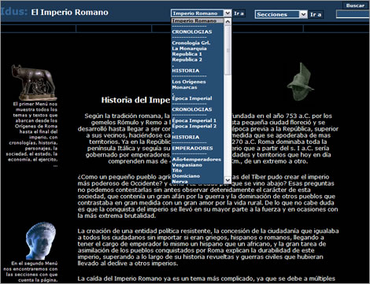Click the dropdown list scroll-up arrow

tap(228, 21)
